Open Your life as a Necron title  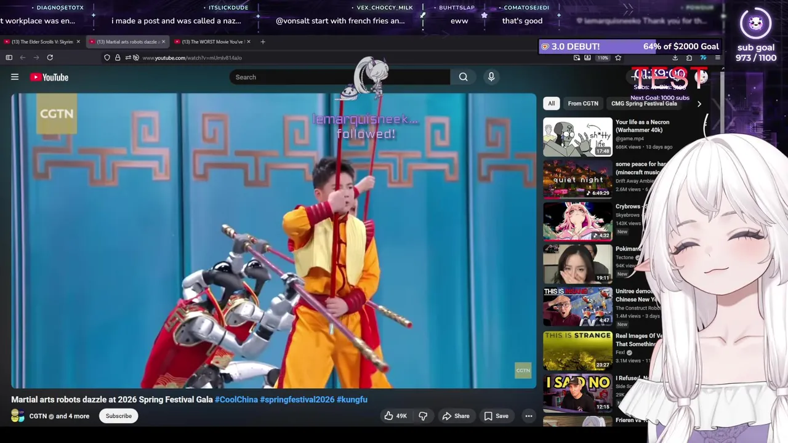tap(642, 126)
